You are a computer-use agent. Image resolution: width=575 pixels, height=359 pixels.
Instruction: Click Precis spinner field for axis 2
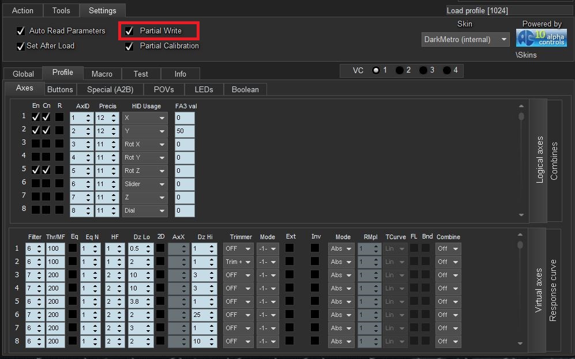(x=107, y=131)
